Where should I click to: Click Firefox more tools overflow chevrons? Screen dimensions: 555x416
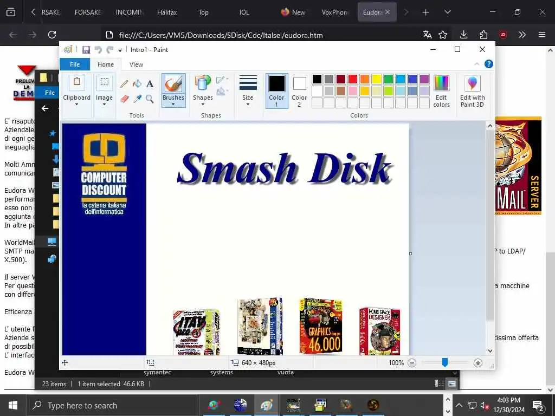click(522, 35)
